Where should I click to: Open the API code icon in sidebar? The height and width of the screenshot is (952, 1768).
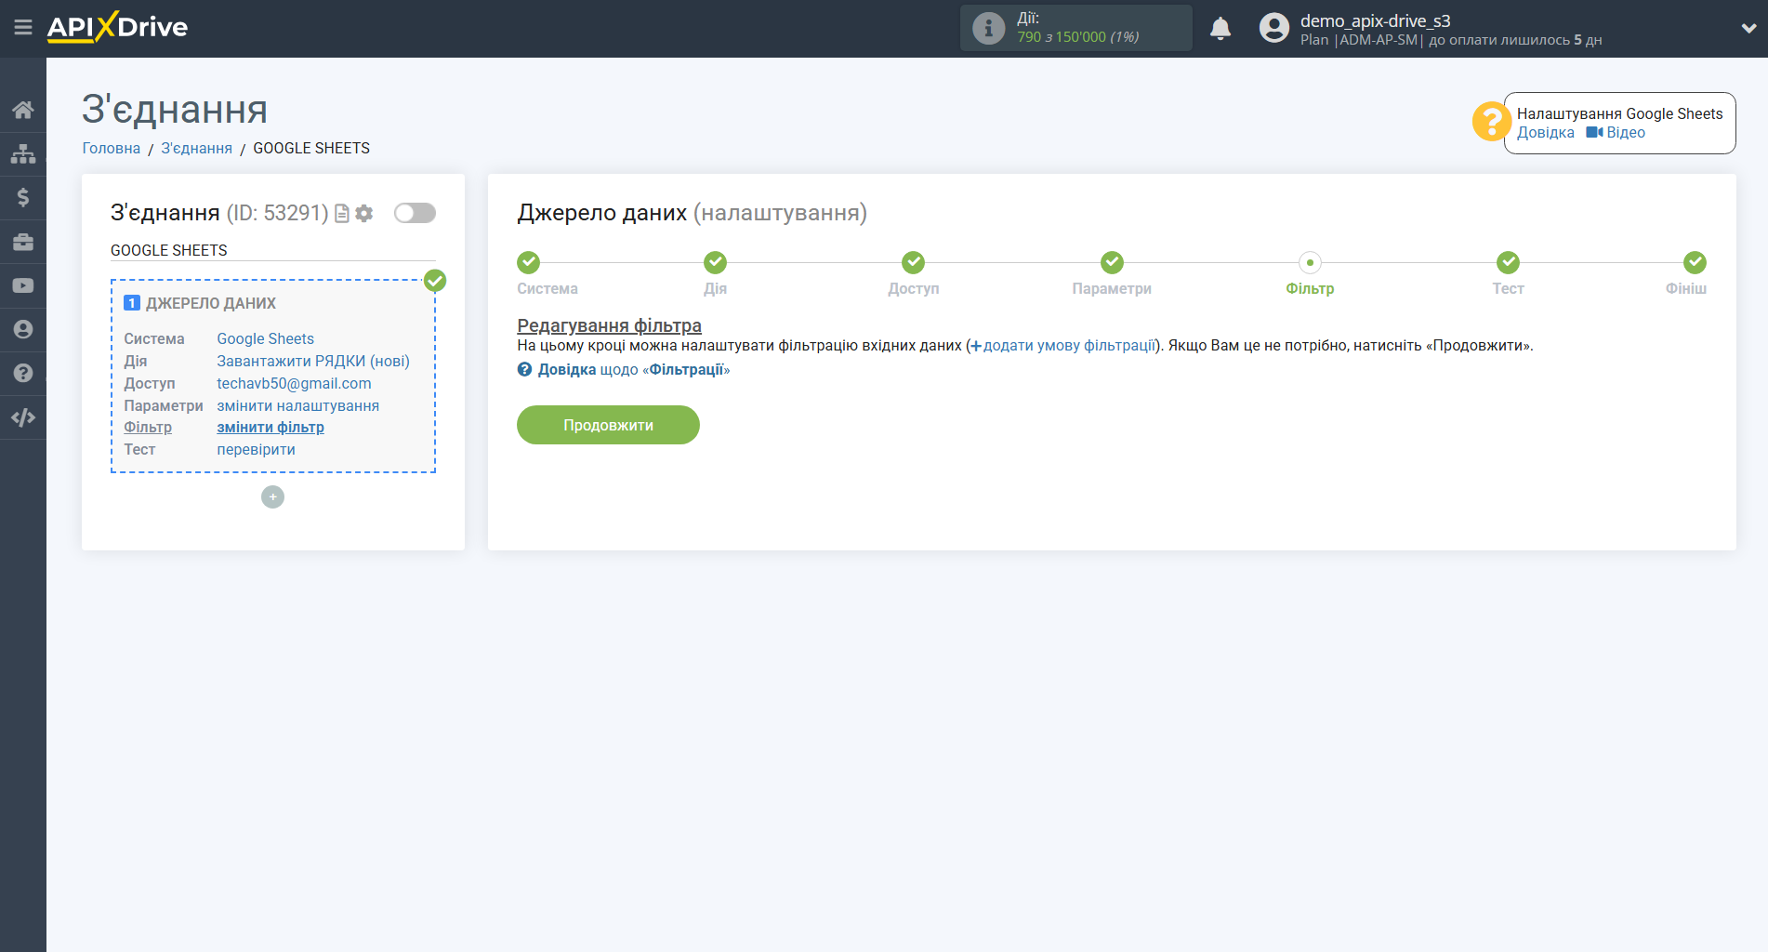coord(23,417)
